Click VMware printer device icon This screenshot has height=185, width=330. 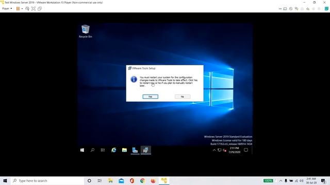tap(302, 9)
